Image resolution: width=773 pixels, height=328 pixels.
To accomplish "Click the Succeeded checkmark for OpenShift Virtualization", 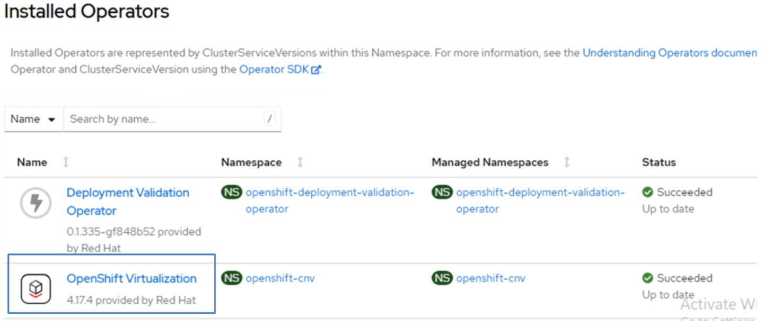I will click(647, 278).
